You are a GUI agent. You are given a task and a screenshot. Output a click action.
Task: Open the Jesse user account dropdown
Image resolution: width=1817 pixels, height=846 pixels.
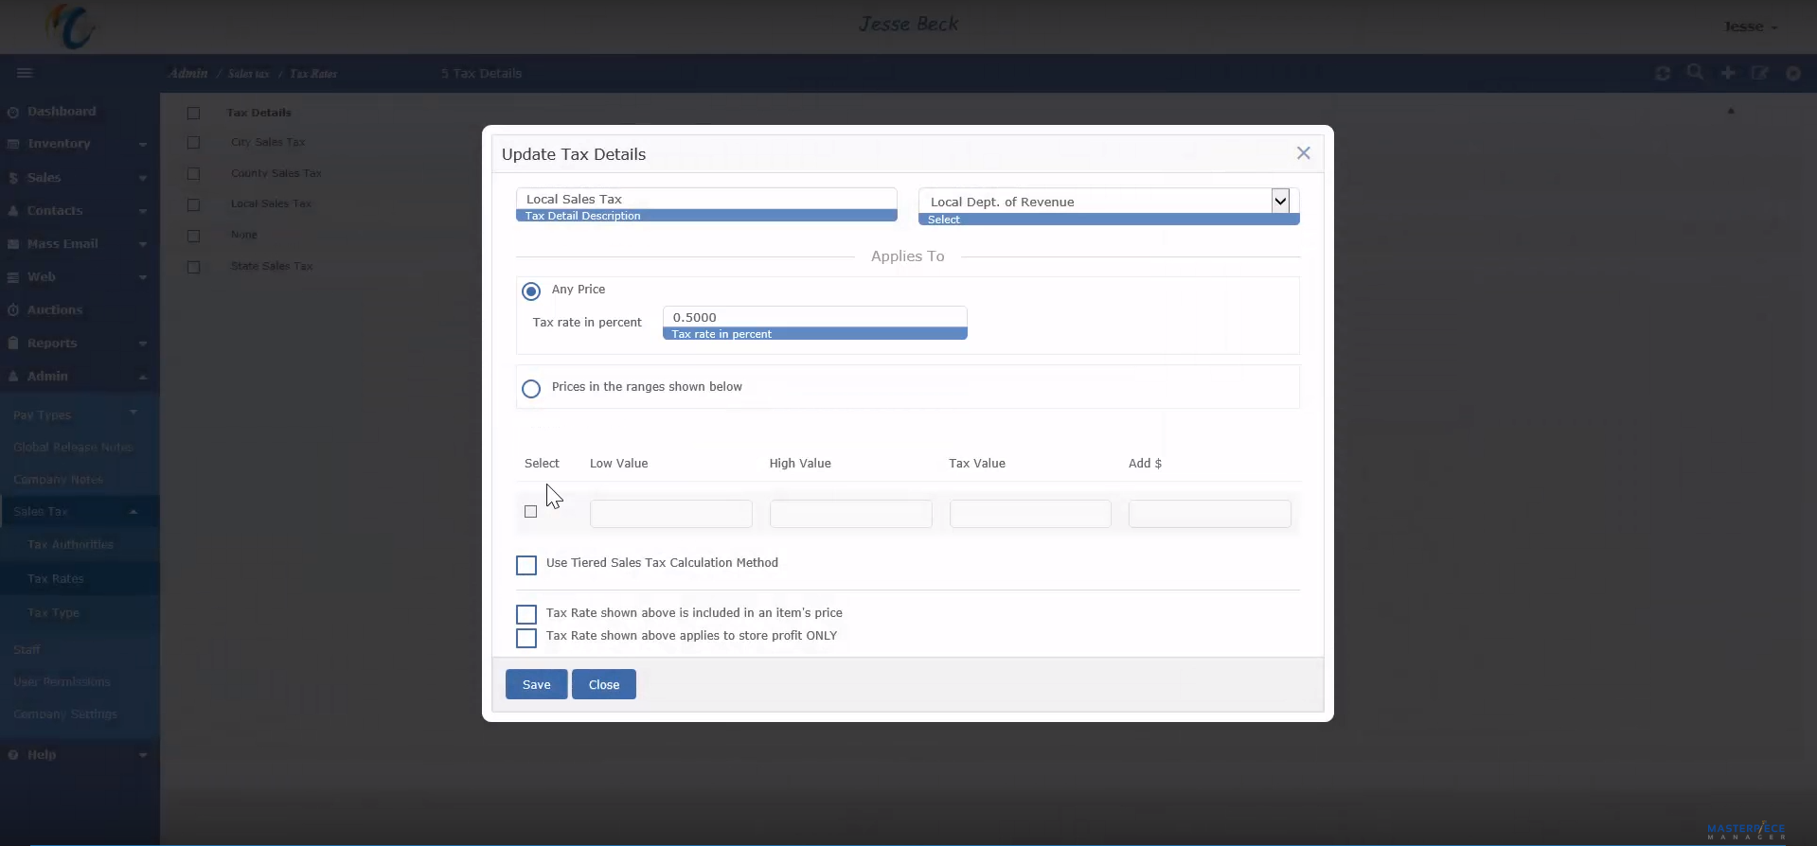tap(1751, 26)
